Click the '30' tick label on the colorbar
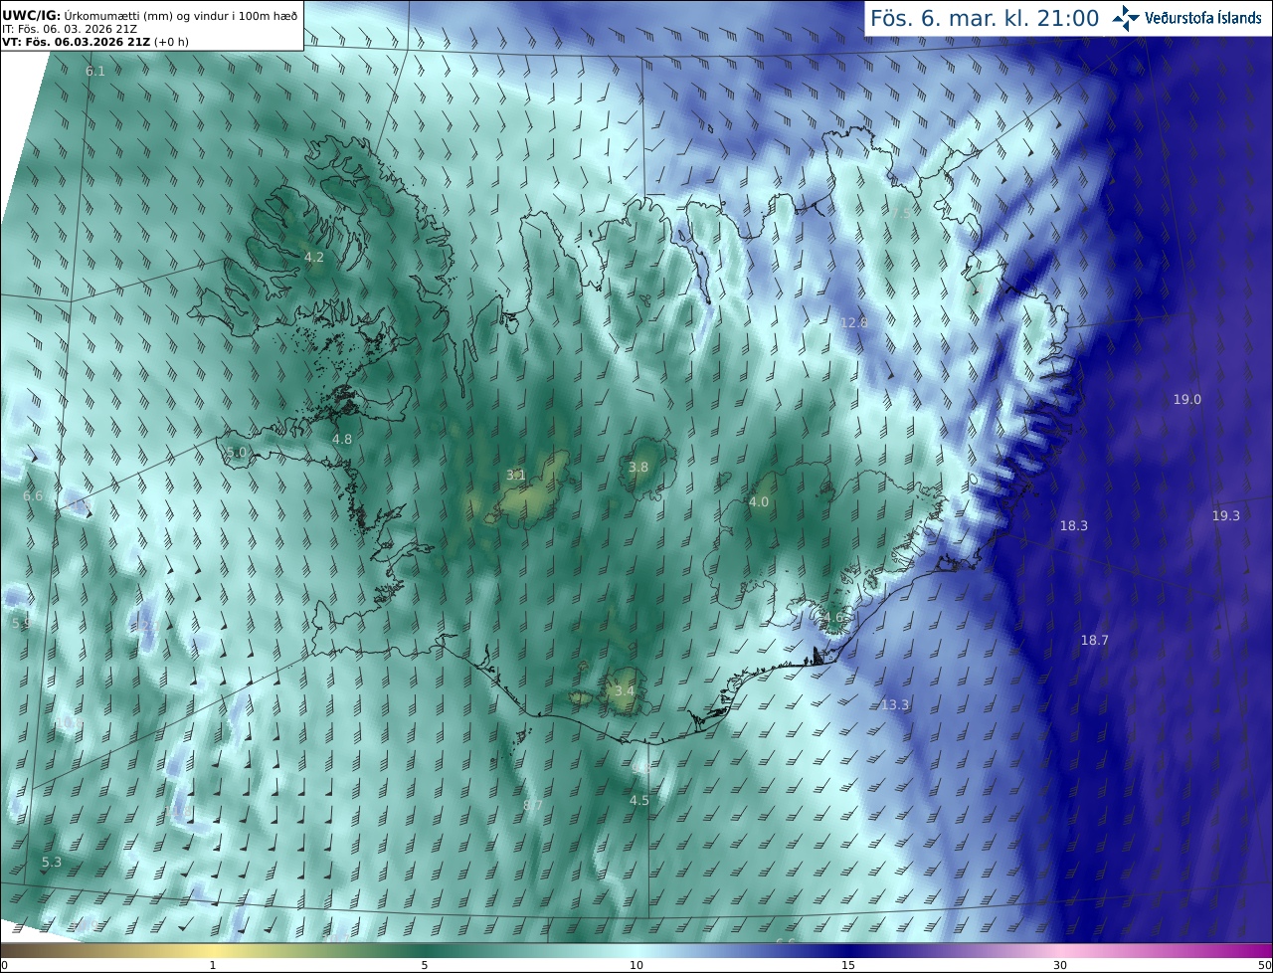Screen dimensions: 1273x973 pos(1060,965)
